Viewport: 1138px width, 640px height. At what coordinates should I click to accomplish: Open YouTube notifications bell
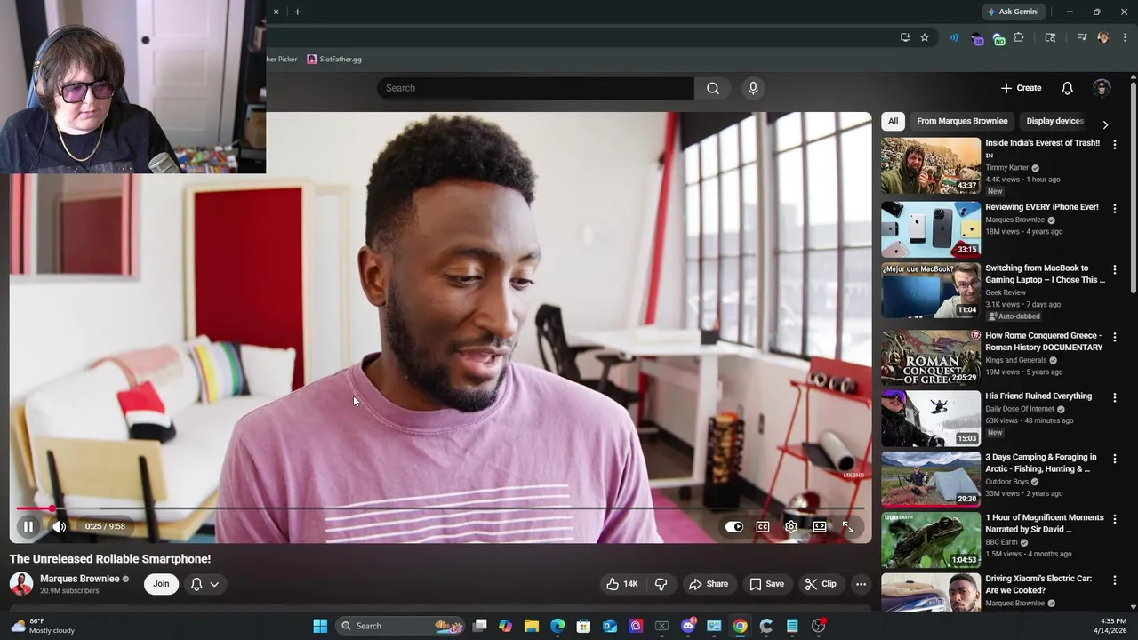pyautogui.click(x=1068, y=88)
